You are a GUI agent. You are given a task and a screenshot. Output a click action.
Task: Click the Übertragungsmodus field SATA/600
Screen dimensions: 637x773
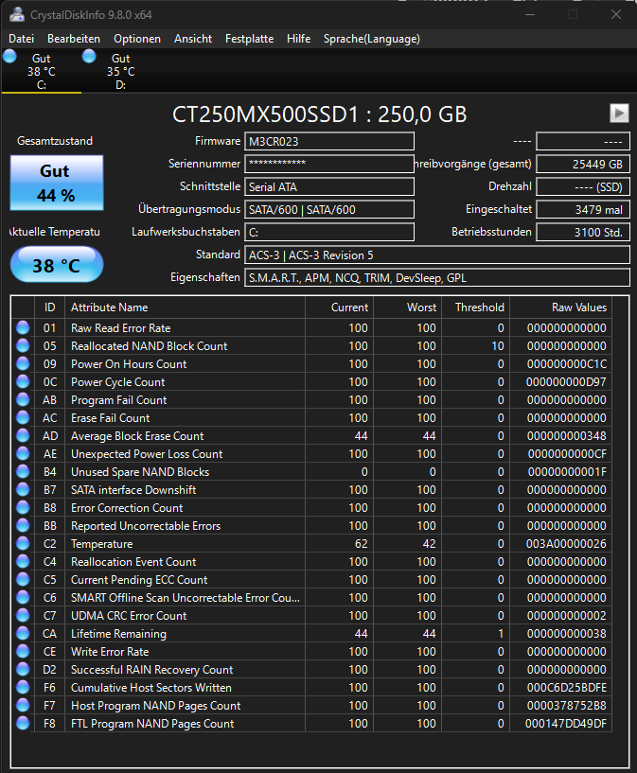click(328, 209)
